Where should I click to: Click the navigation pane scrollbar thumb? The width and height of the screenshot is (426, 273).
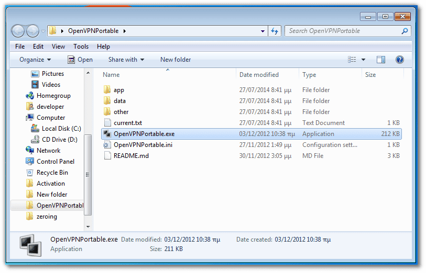click(x=88, y=175)
